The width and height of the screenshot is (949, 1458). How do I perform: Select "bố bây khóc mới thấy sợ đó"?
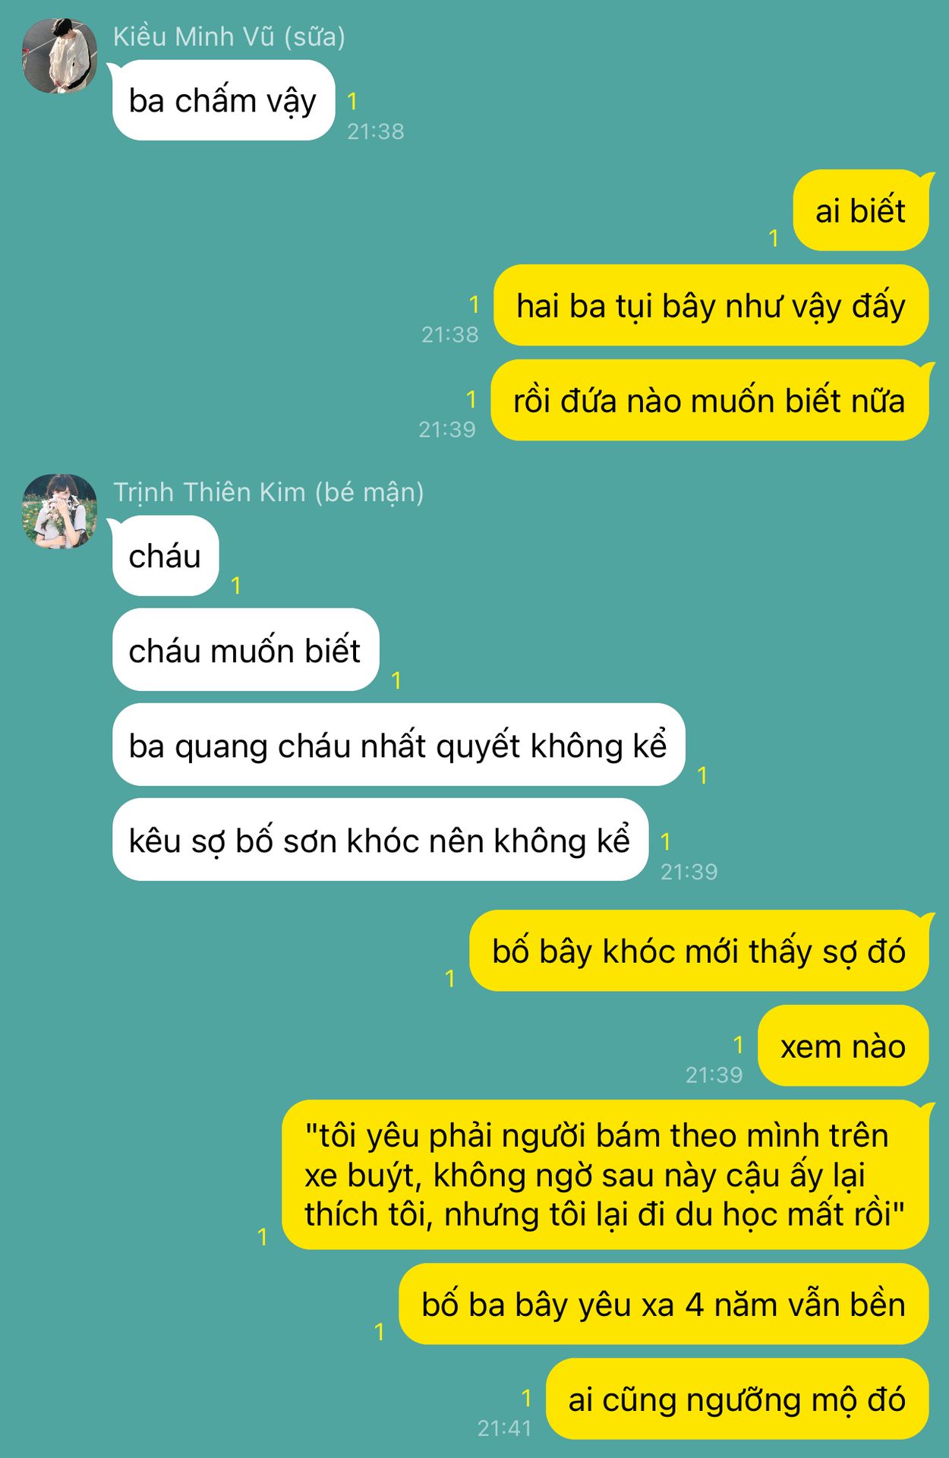click(x=698, y=951)
